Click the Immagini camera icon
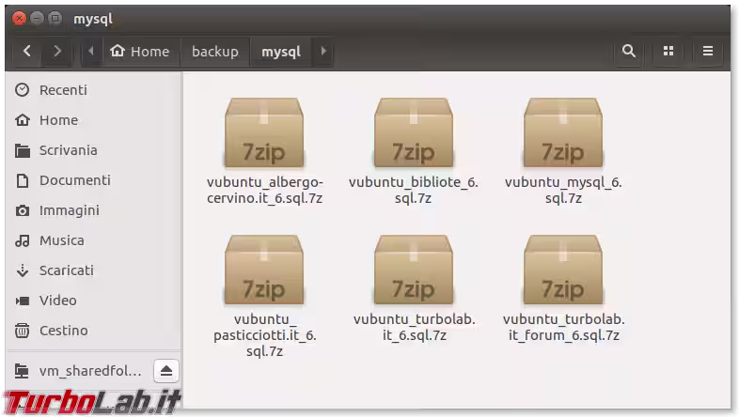 [23, 210]
